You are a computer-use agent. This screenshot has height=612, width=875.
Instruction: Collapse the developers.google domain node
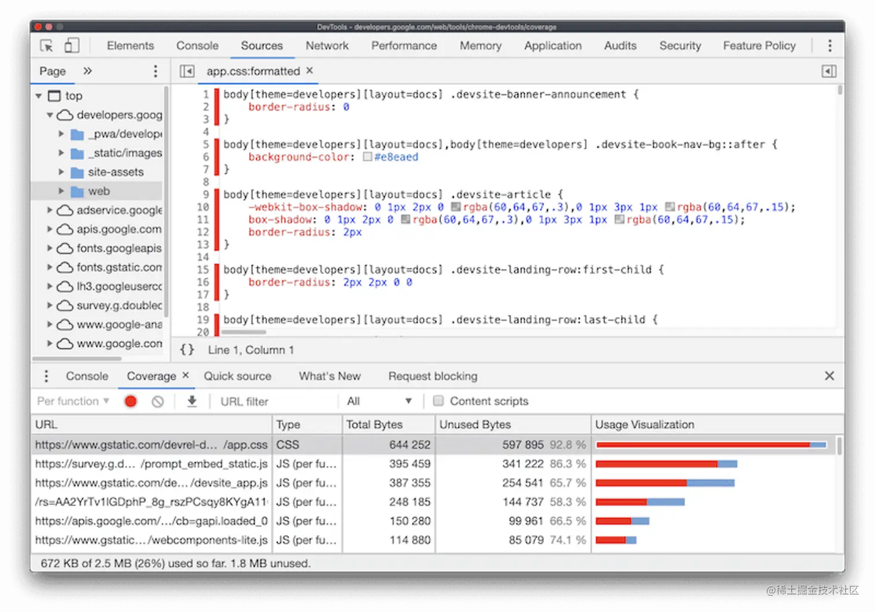click(50, 115)
